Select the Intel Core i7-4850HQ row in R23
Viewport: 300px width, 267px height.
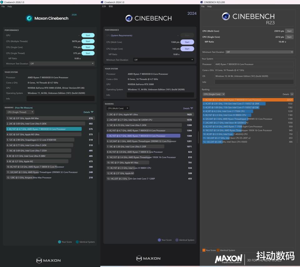click(248, 134)
